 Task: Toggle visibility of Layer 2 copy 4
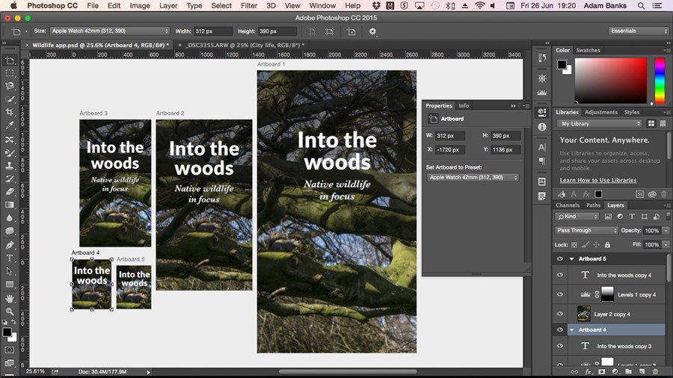tap(559, 314)
